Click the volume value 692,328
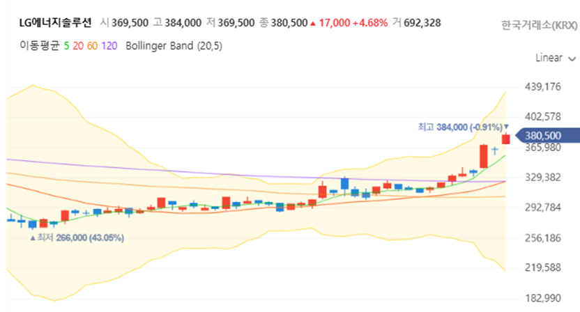The width and height of the screenshot is (580, 312). click(x=422, y=23)
